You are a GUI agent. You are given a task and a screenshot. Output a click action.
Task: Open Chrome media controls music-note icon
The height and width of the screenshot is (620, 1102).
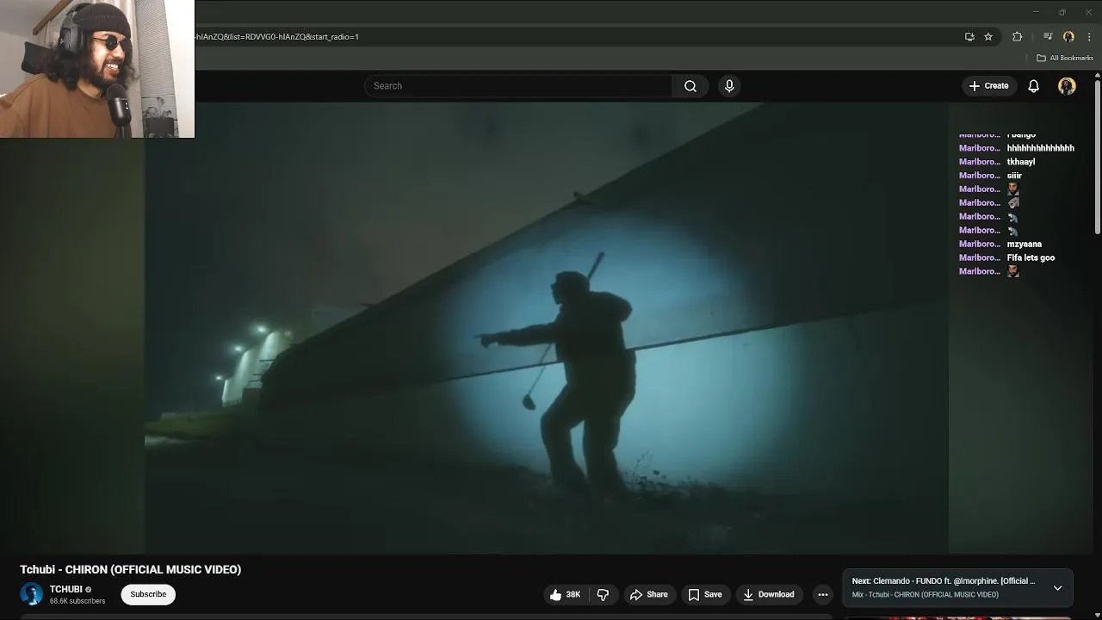click(1048, 37)
